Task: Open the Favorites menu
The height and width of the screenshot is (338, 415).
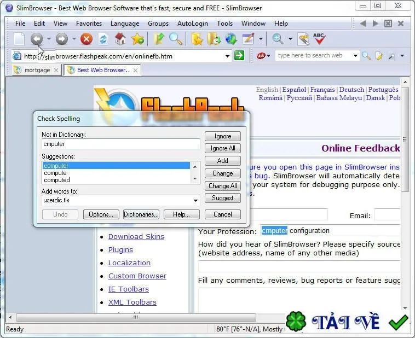Action: [89, 24]
